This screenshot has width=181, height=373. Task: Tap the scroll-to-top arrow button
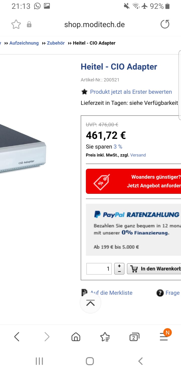tap(90, 303)
